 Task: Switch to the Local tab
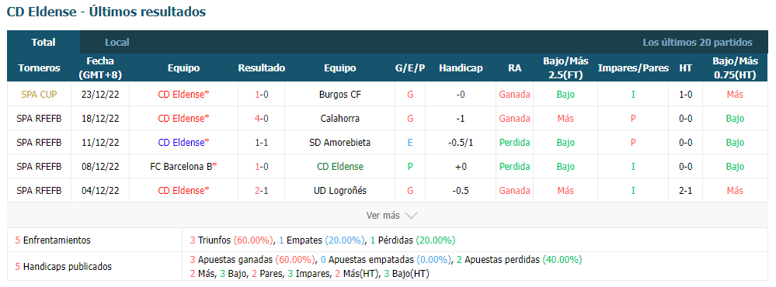coord(117,43)
